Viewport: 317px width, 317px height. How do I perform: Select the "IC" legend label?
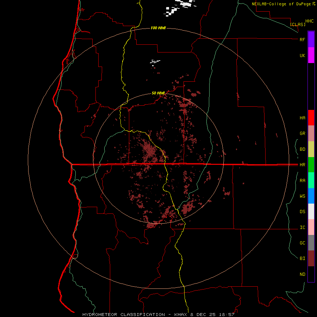(302, 228)
